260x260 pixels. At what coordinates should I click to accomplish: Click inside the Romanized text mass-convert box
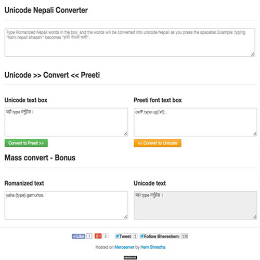pyautogui.click(x=66, y=205)
